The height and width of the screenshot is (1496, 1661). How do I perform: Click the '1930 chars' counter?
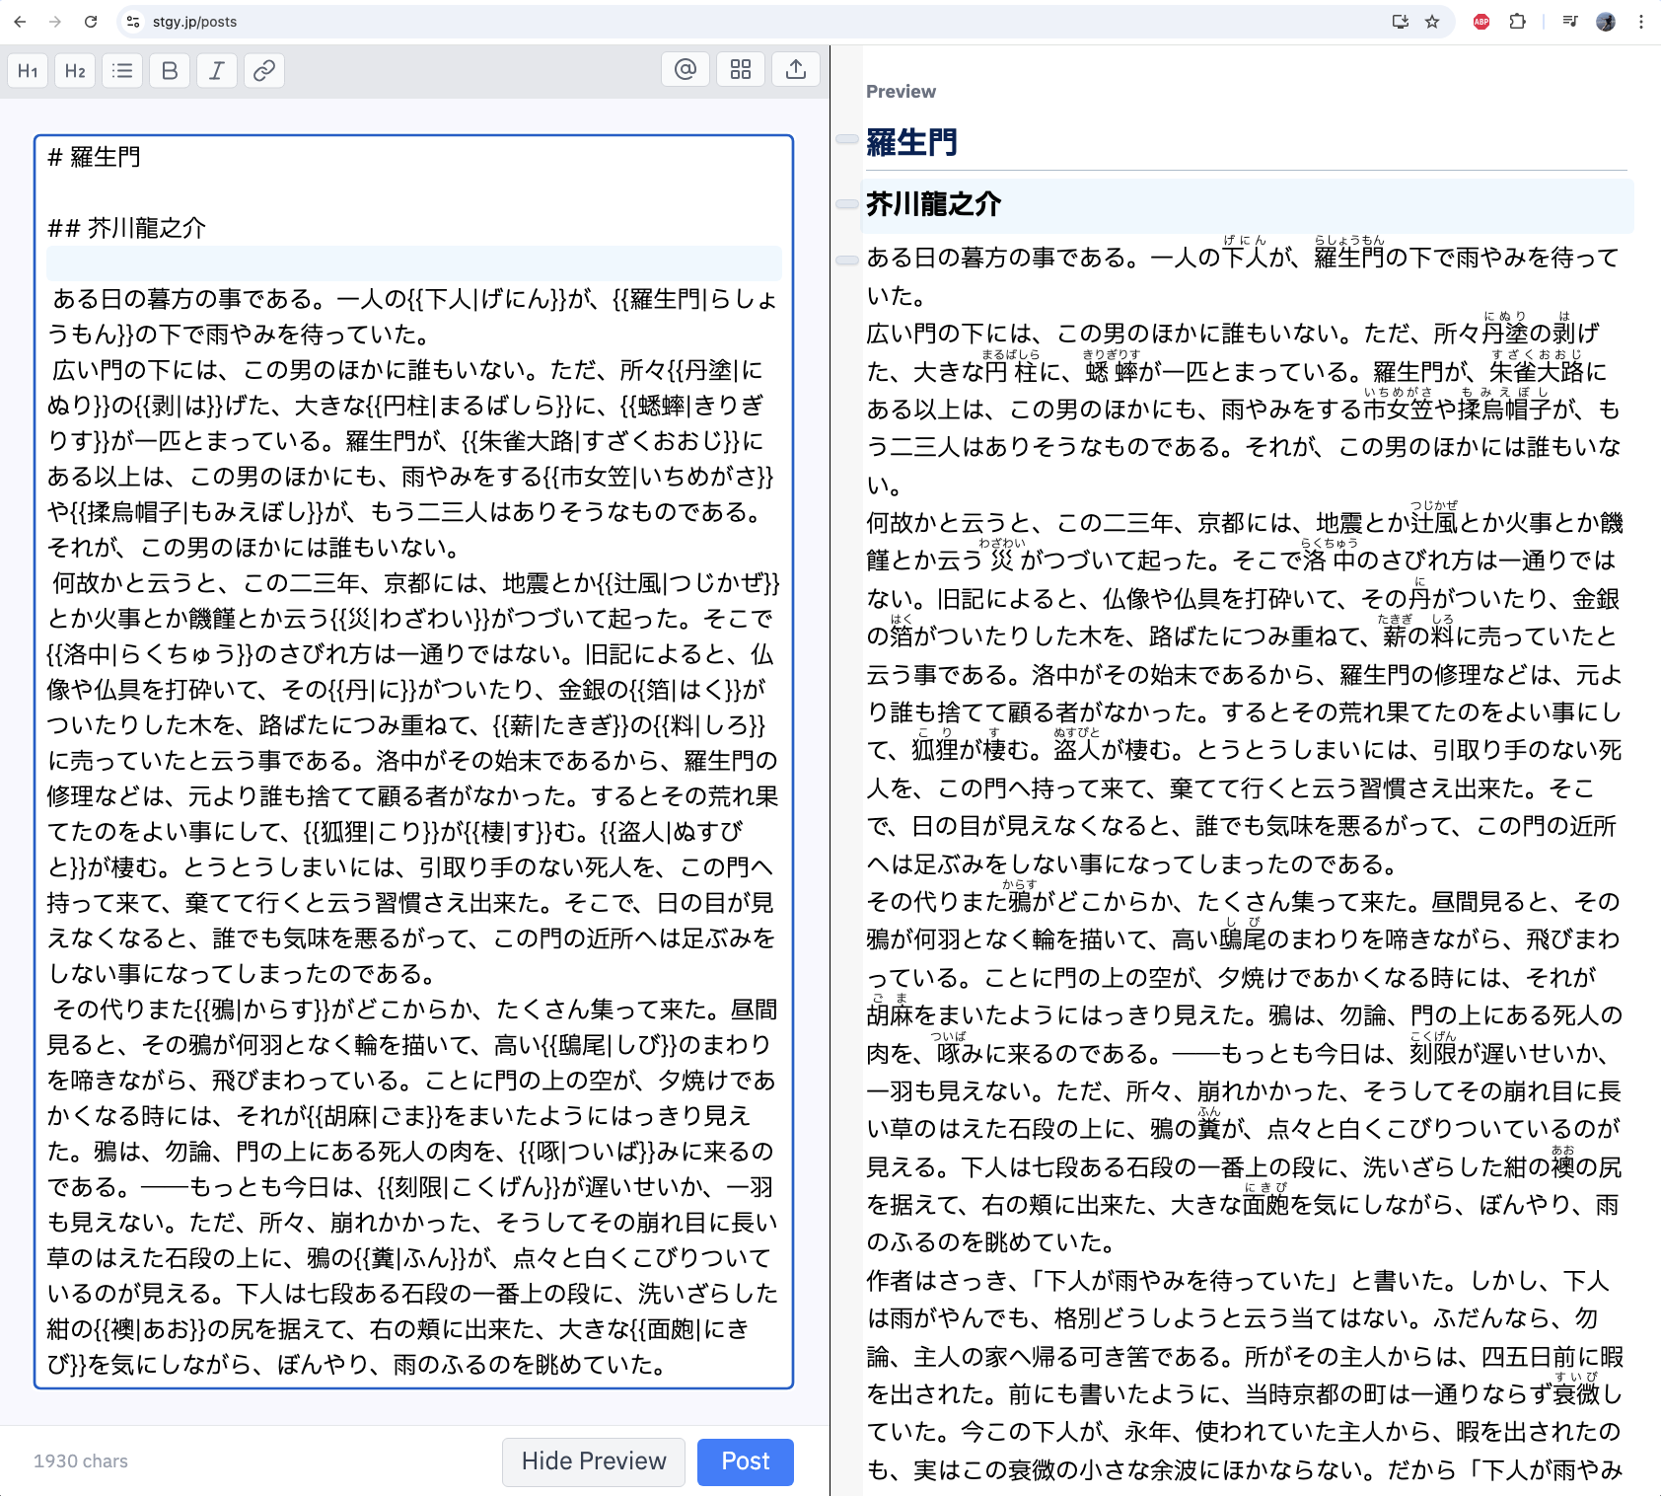81,1461
